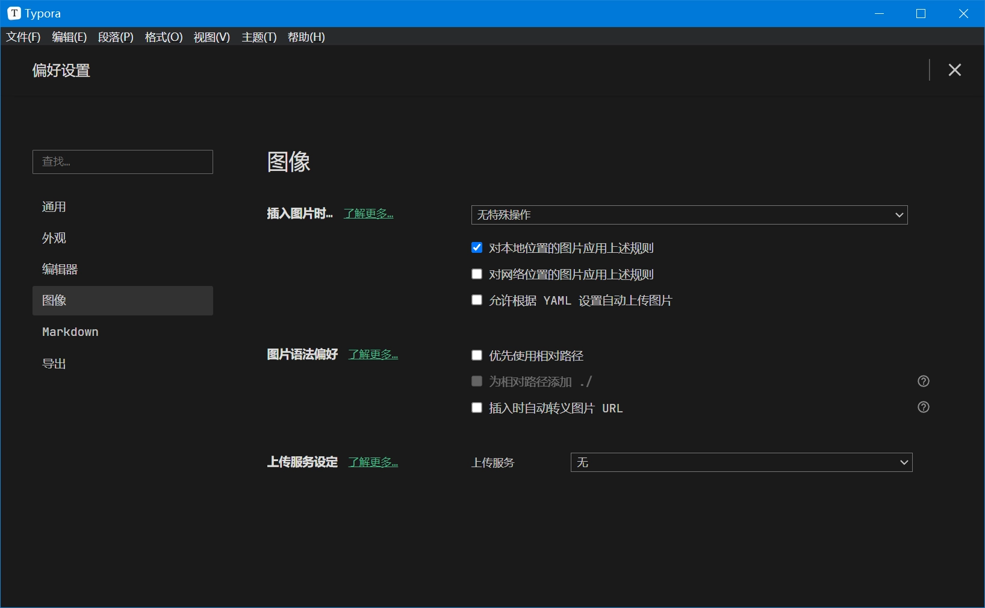
Task: Check 优先使用相对路径 option
Action: 477,355
